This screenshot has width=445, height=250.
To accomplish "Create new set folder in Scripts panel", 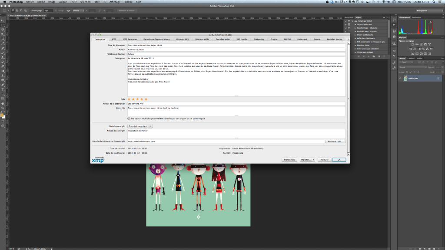I will [374, 56].
